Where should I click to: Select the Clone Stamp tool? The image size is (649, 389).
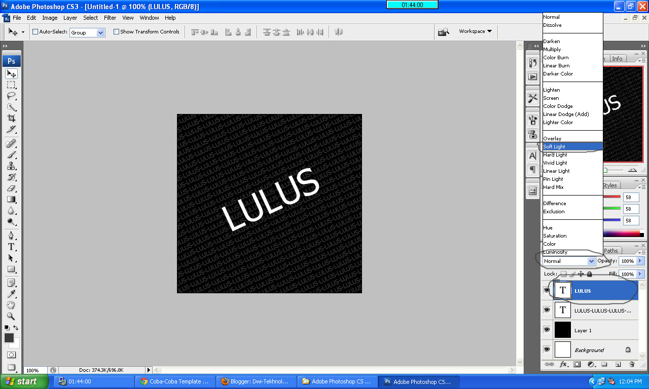tap(11, 166)
